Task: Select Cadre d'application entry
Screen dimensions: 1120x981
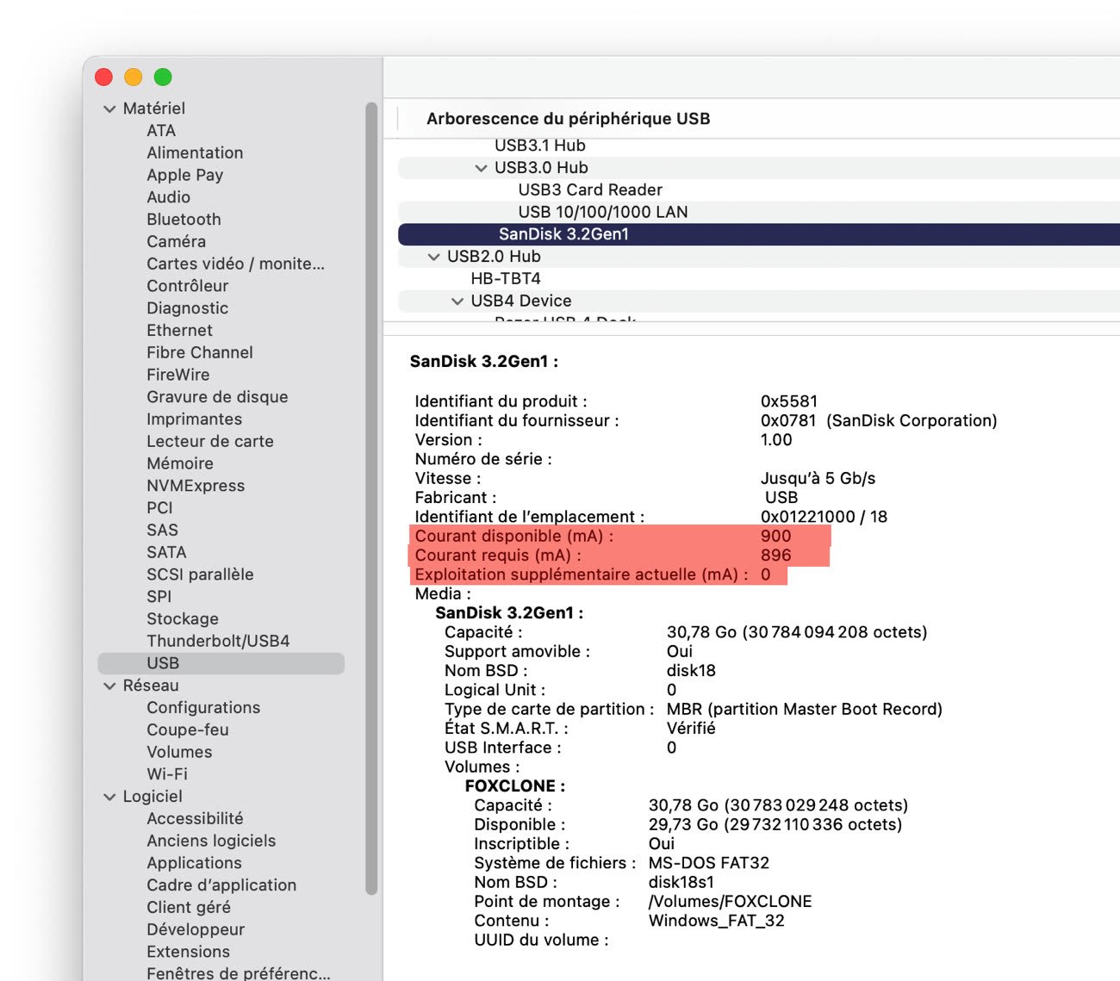Action: pos(221,885)
